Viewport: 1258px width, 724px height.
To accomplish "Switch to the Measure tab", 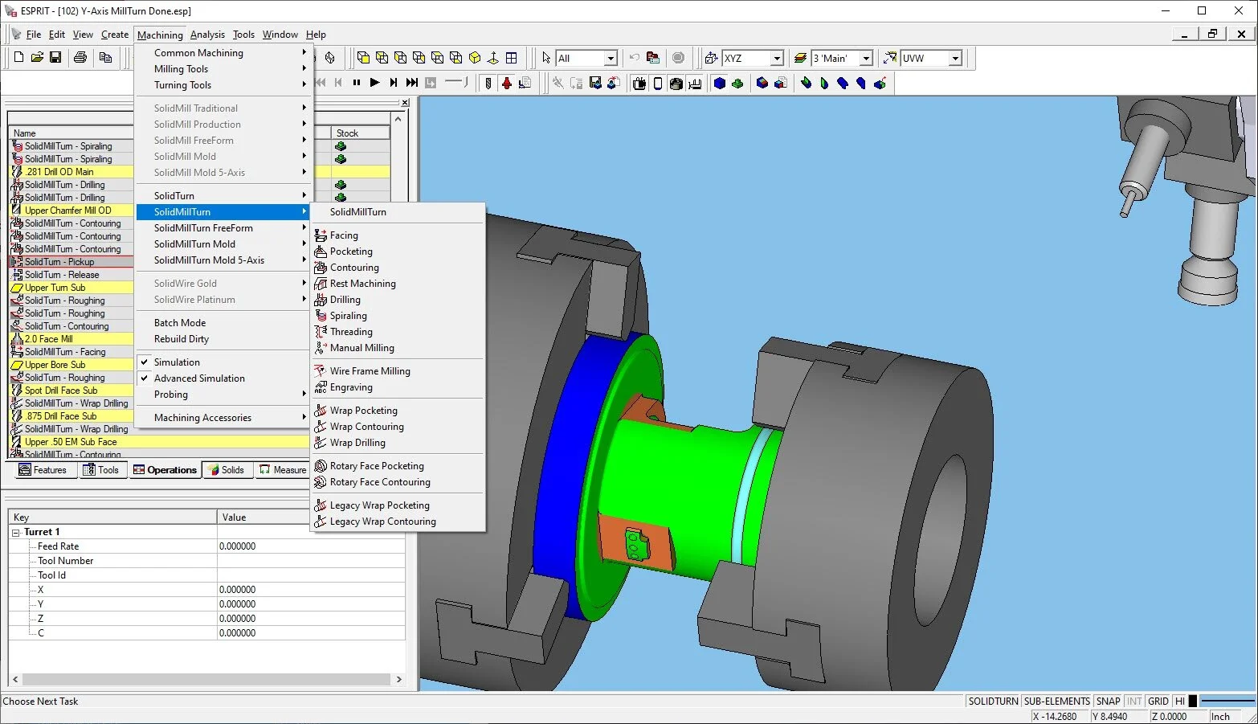I will click(282, 470).
